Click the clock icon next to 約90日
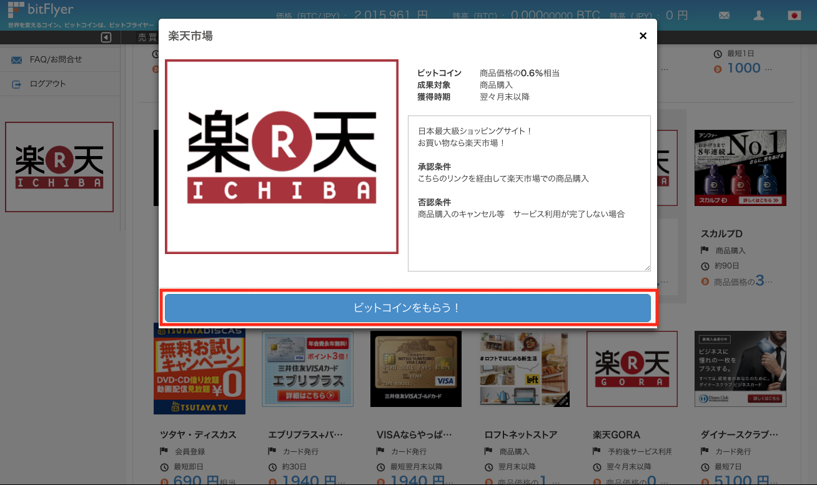This screenshot has height=485, width=817. click(705, 266)
